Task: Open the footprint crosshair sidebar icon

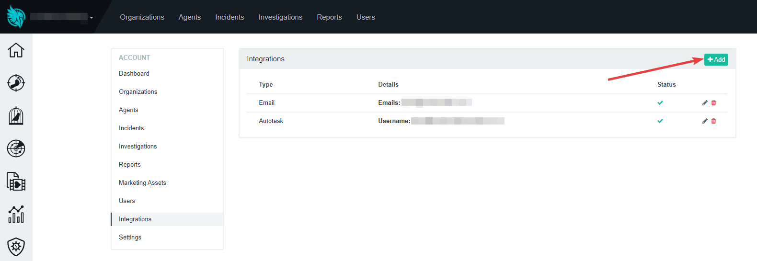Action: (x=16, y=83)
